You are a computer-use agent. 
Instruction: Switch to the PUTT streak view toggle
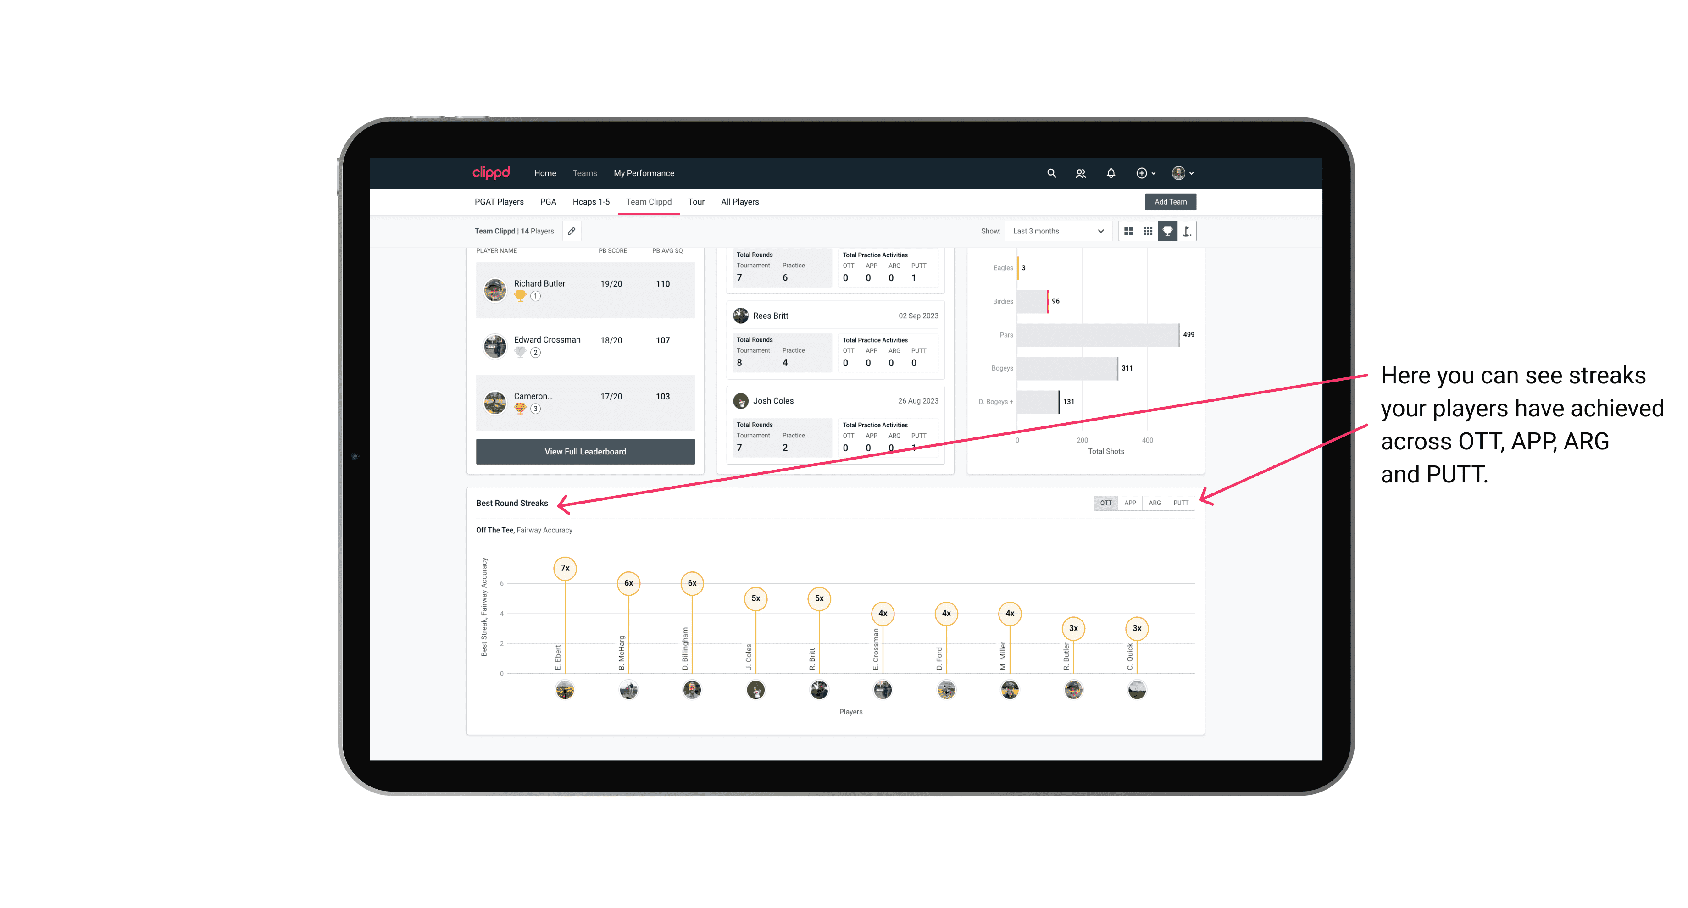1181,503
